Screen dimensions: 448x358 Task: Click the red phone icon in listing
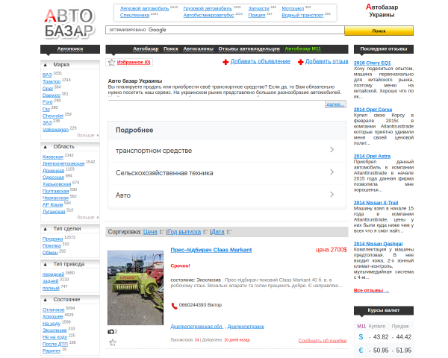[x=174, y=306]
